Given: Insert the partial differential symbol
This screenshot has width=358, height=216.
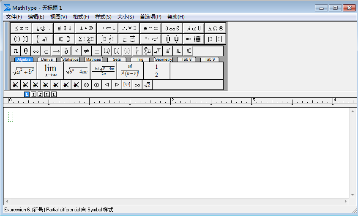Looking at the screenshot, I should click(66, 51).
